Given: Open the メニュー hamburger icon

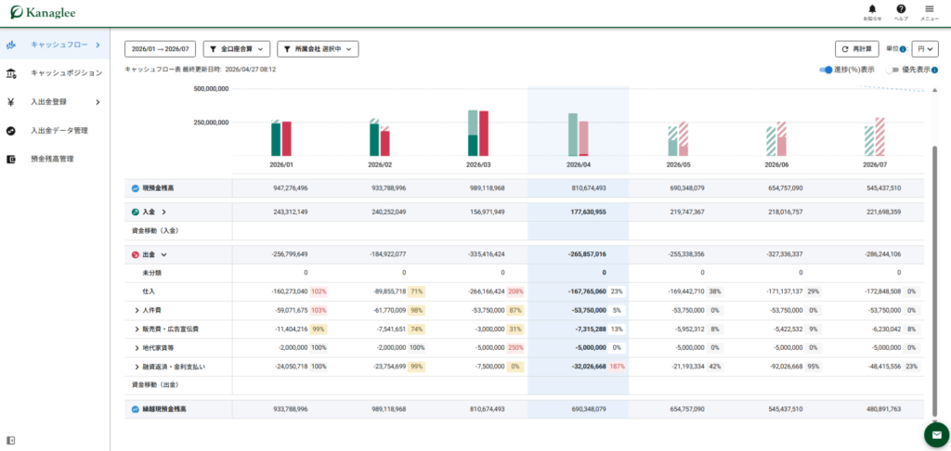Looking at the screenshot, I should pos(929,9).
